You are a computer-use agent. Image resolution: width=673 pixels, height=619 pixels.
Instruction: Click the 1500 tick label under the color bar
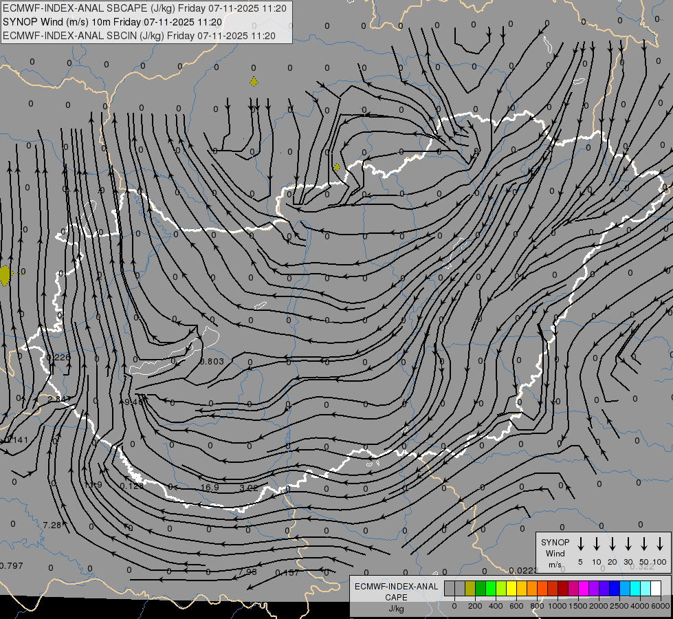[577, 606]
